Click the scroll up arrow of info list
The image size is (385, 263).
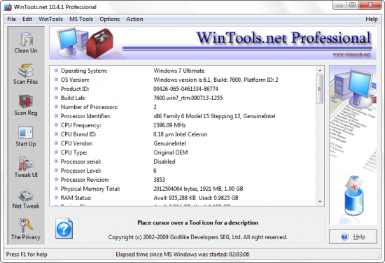[x=320, y=70]
